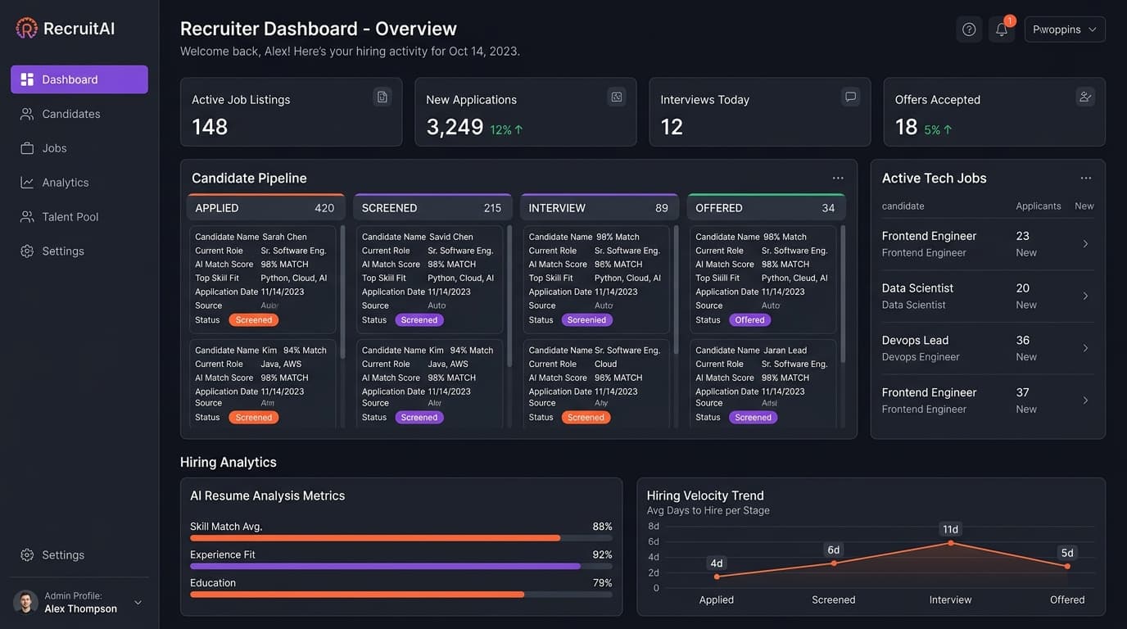Click the icon on New Applications card
The height and width of the screenshot is (629, 1127).
[x=617, y=97]
